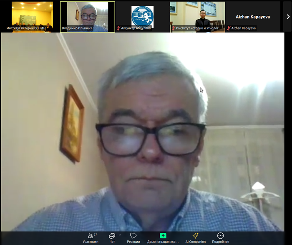
Task: Click large Aizhan Kapayeva name in tile
Action: [252, 16]
